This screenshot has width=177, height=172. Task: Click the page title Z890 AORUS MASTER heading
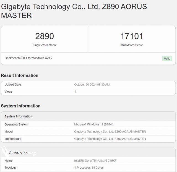[74, 11]
